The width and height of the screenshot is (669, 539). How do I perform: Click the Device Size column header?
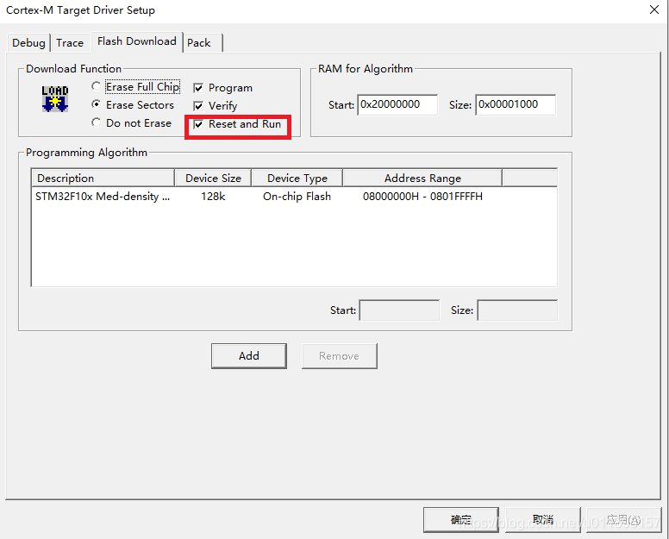click(x=213, y=178)
